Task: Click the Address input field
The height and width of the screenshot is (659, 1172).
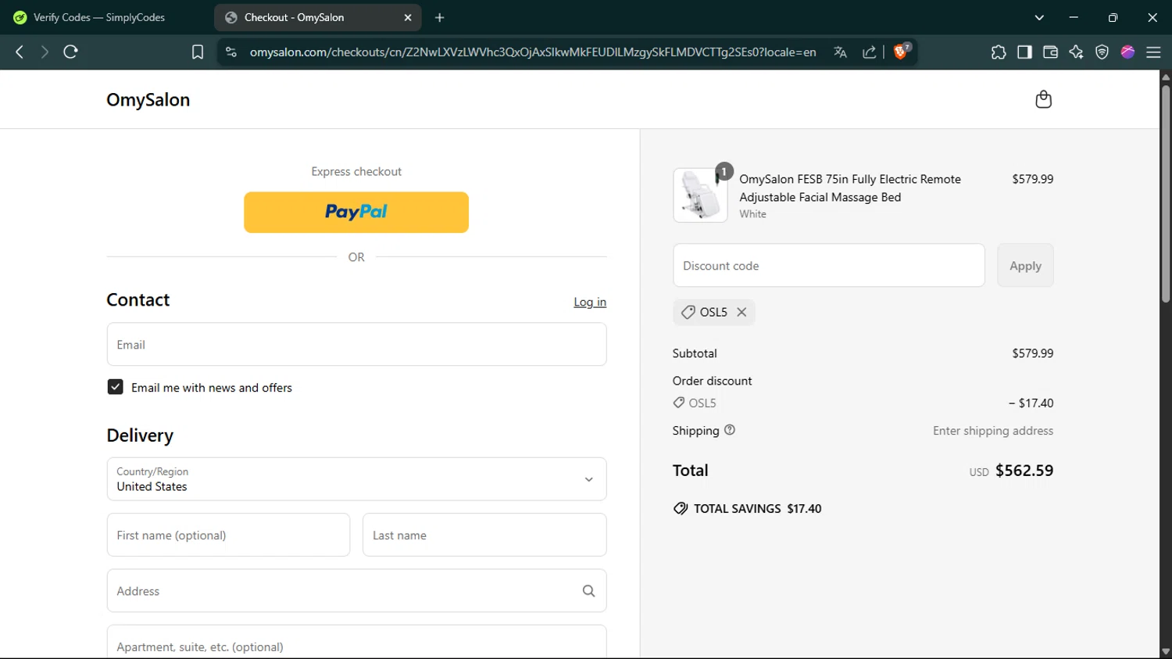Action: tap(356, 591)
